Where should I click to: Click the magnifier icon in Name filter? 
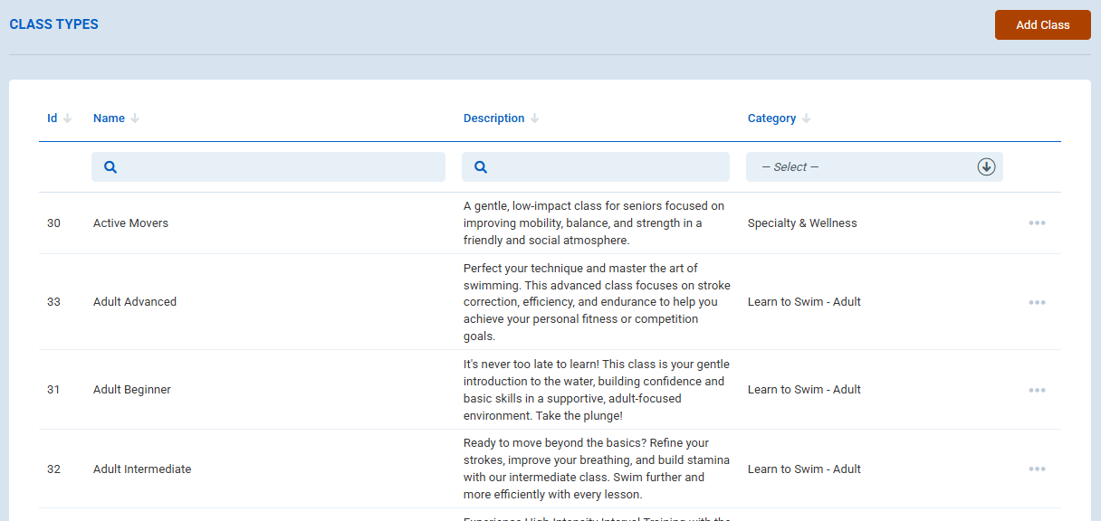(x=110, y=167)
